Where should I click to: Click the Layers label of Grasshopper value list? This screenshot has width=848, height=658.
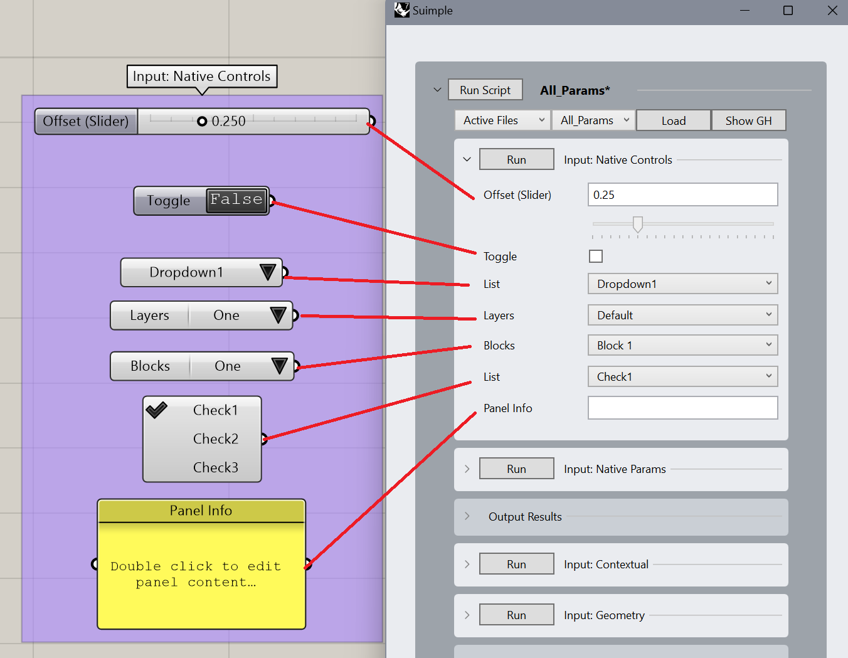pyautogui.click(x=149, y=316)
